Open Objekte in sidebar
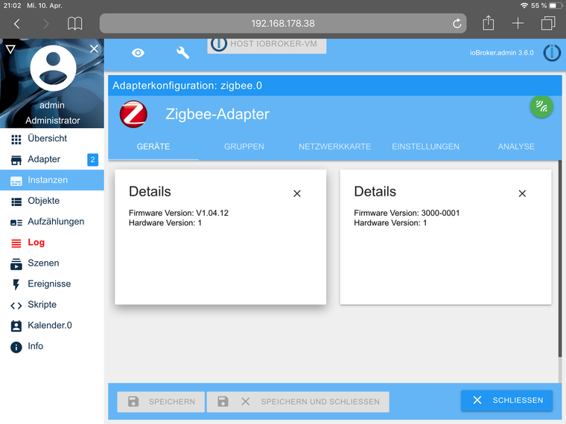This screenshot has height=424, width=566. (x=52, y=201)
